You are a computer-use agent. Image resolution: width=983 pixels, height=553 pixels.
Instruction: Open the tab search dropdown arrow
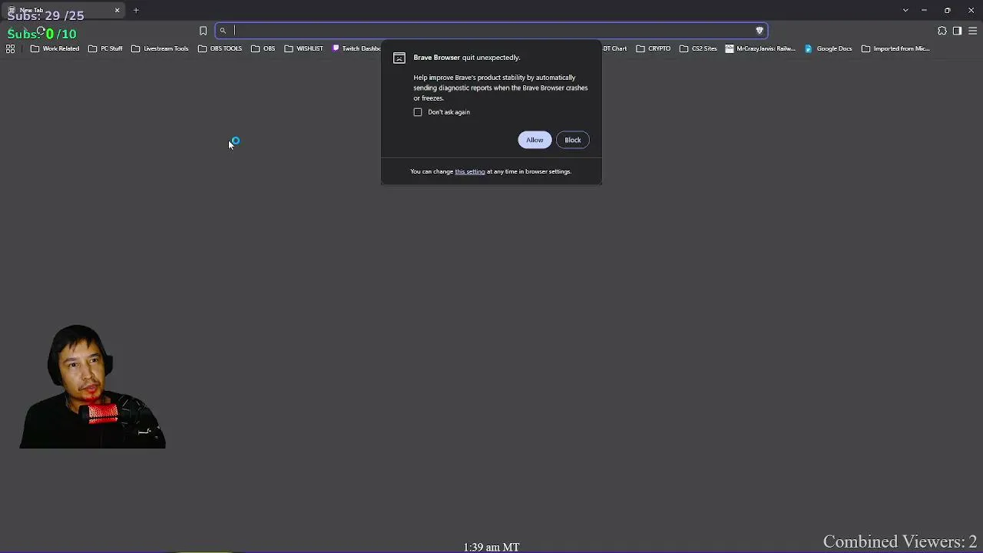(905, 10)
